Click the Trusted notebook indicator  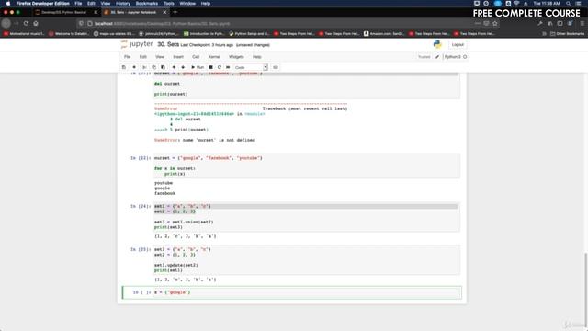coord(424,57)
